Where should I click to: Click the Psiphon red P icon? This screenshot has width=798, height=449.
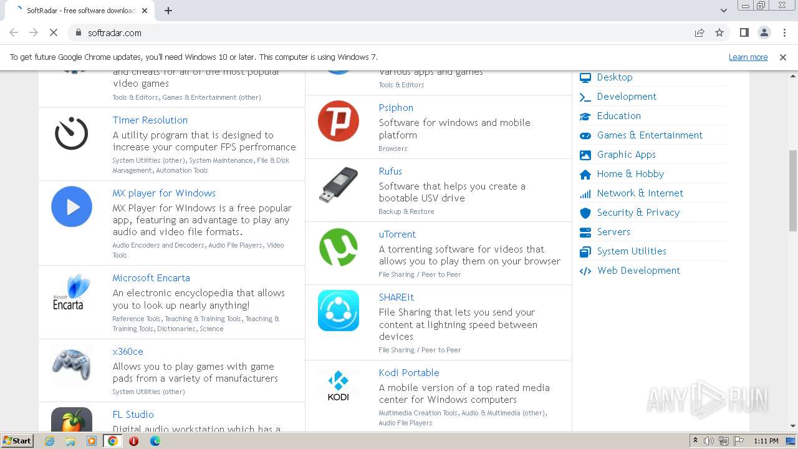pos(339,121)
